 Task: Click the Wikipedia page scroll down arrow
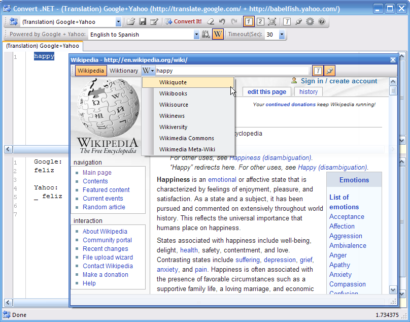[x=393, y=289]
